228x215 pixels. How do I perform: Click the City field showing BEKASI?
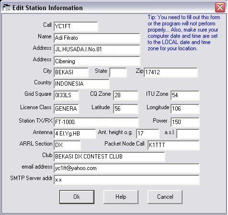click(x=71, y=72)
